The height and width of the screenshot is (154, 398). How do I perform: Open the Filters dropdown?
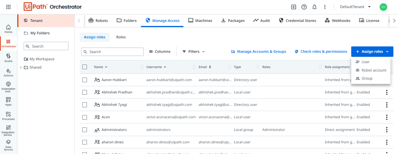click(x=194, y=52)
